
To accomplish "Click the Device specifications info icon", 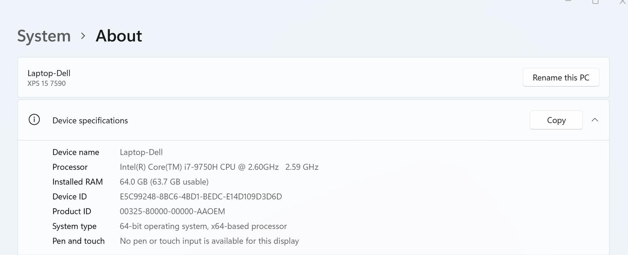I will click(34, 120).
